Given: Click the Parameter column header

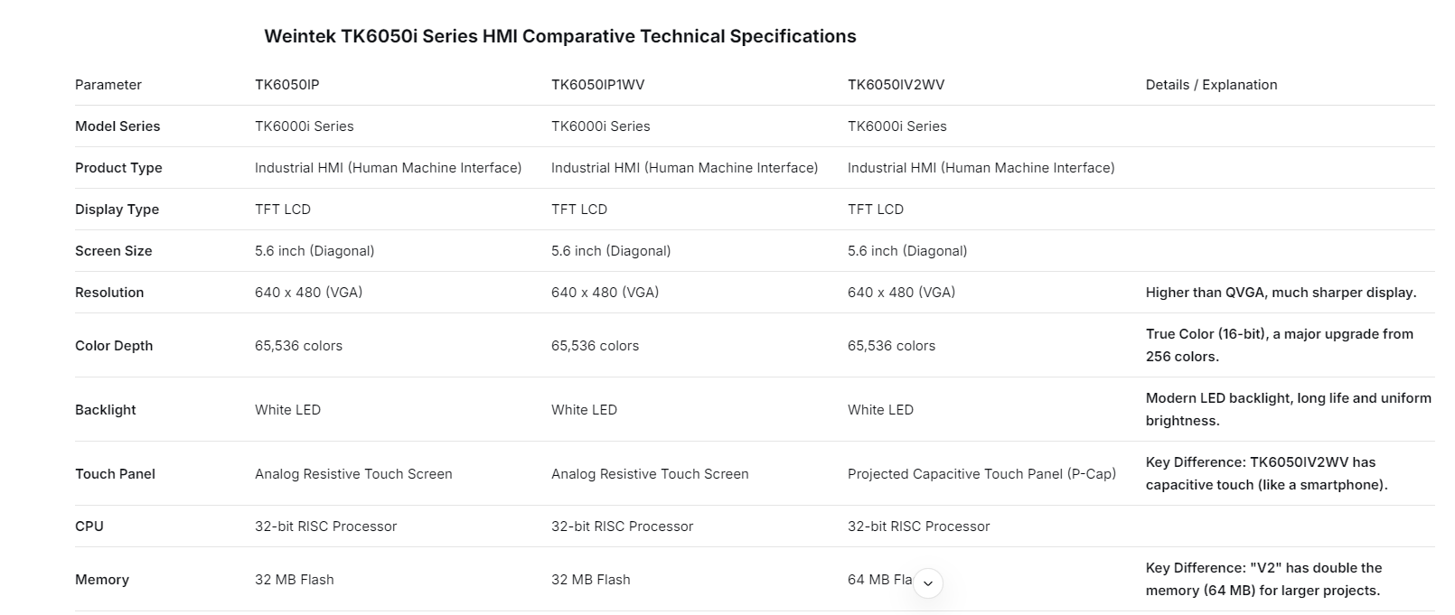Looking at the screenshot, I should 108,85.
